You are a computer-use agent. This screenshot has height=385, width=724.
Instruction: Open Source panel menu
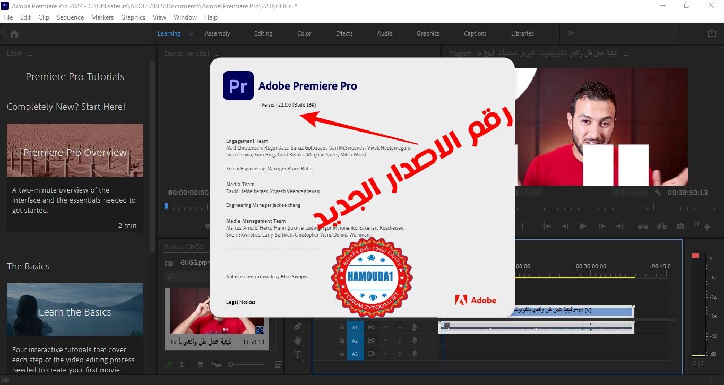217,54
